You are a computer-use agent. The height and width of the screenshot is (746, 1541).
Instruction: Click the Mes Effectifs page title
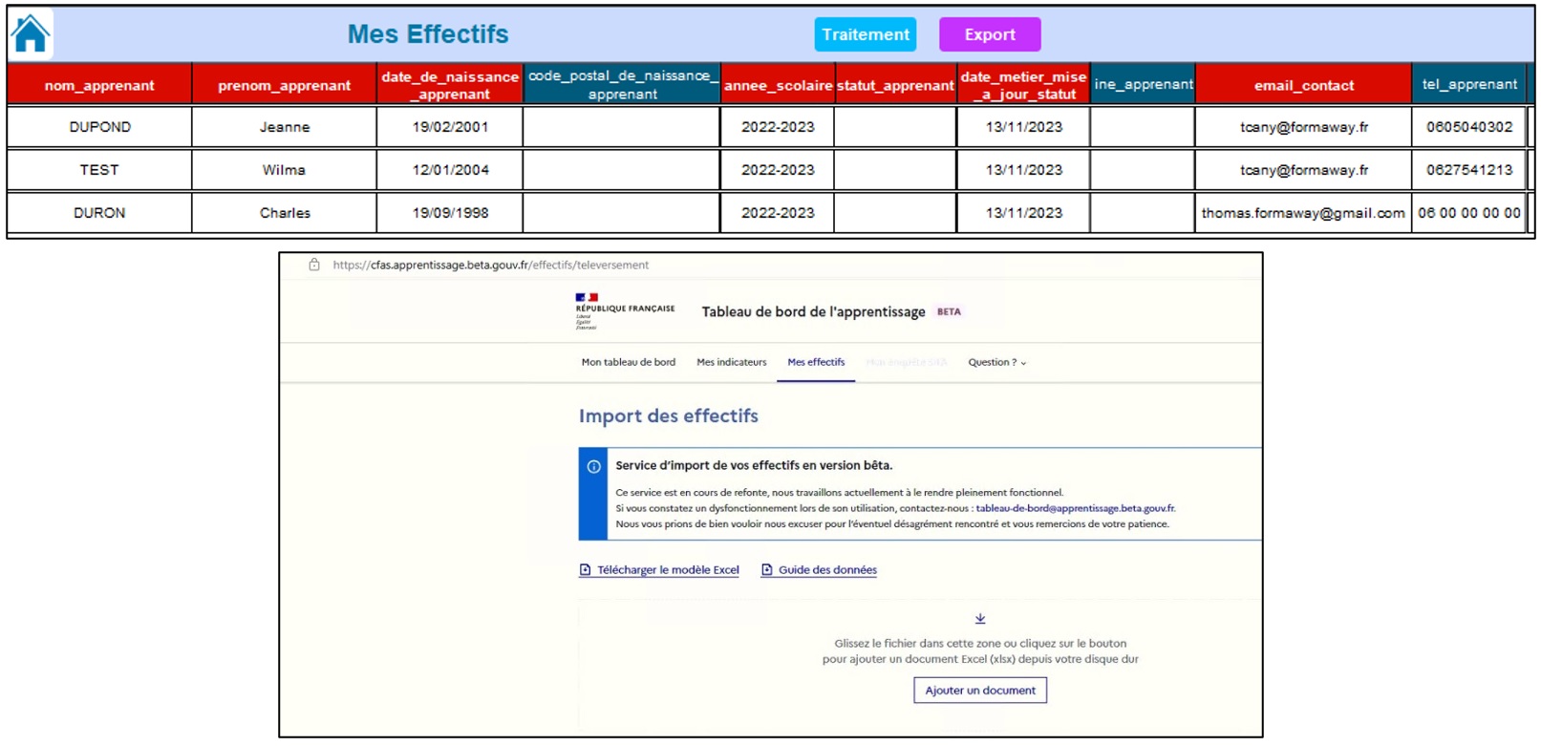[x=428, y=34]
